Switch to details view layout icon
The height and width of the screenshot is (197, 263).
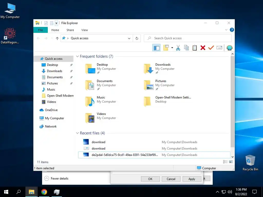coord(225,162)
